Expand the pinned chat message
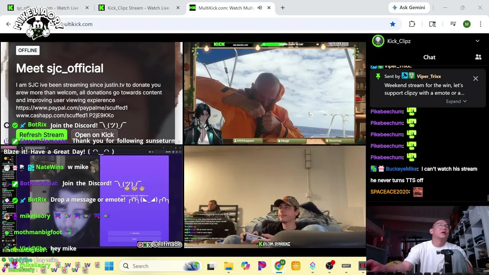 click(456, 101)
